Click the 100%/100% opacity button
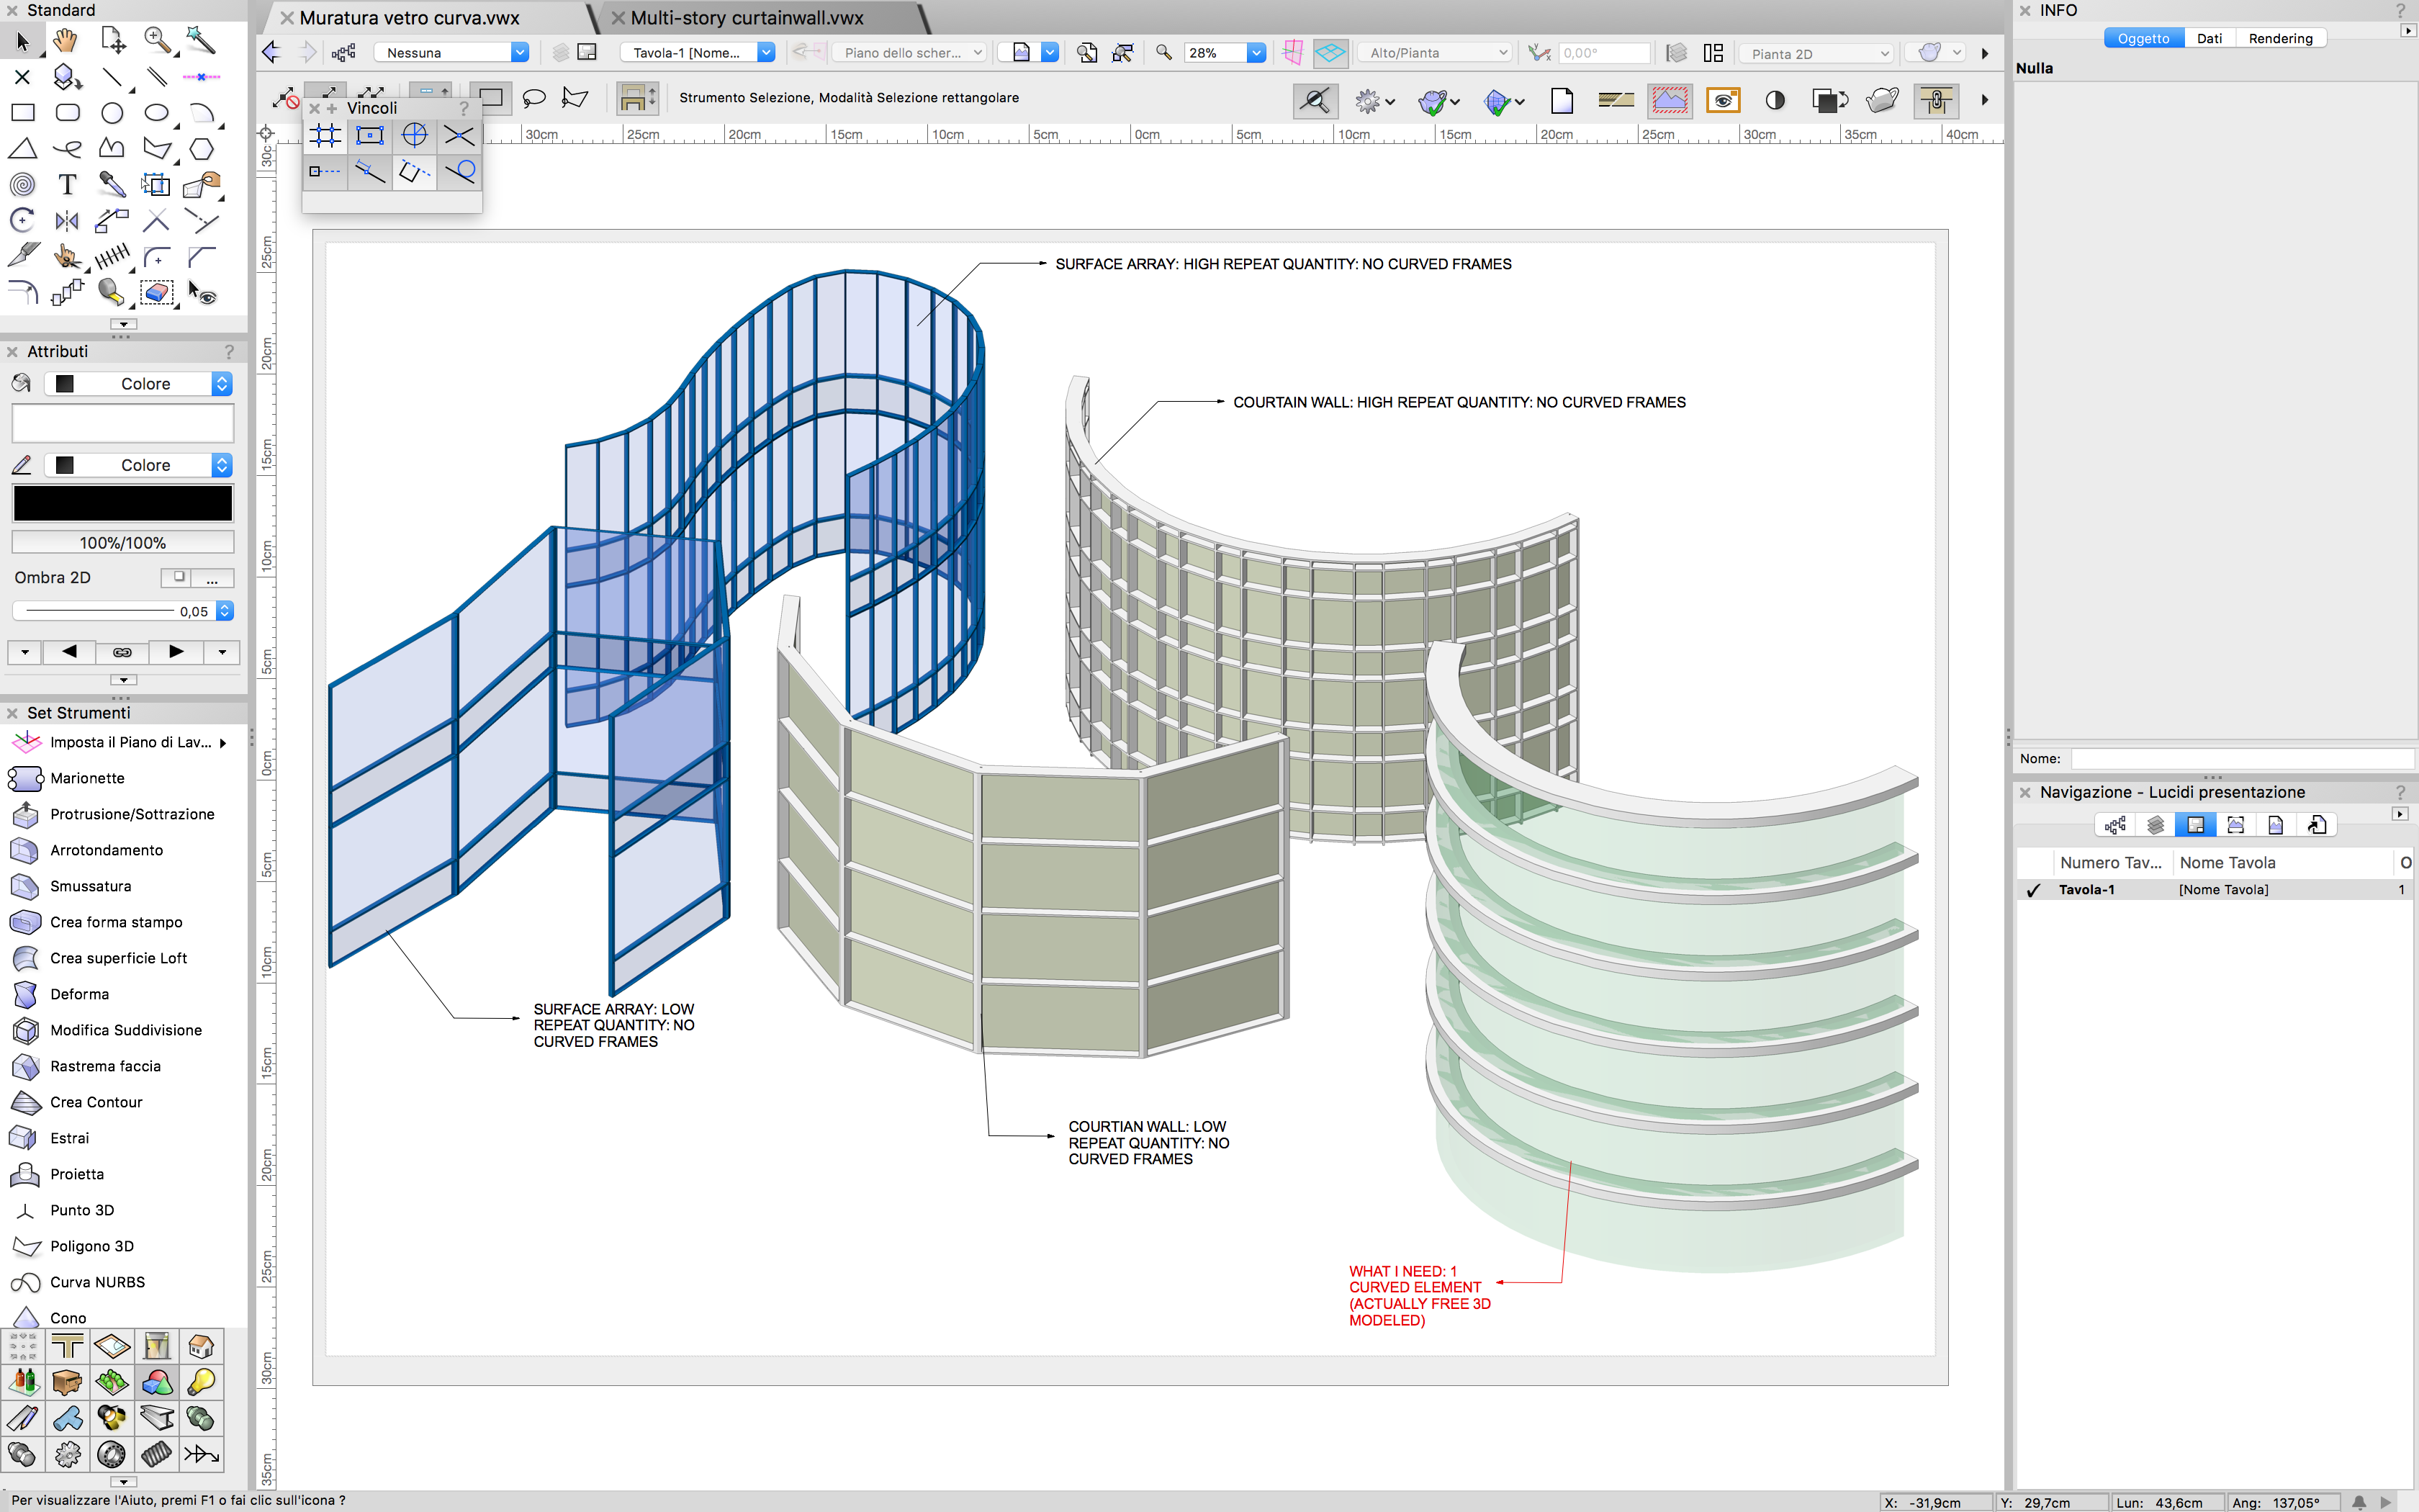The image size is (2419, 1512). pyautogui.click(x=122, y=543)
